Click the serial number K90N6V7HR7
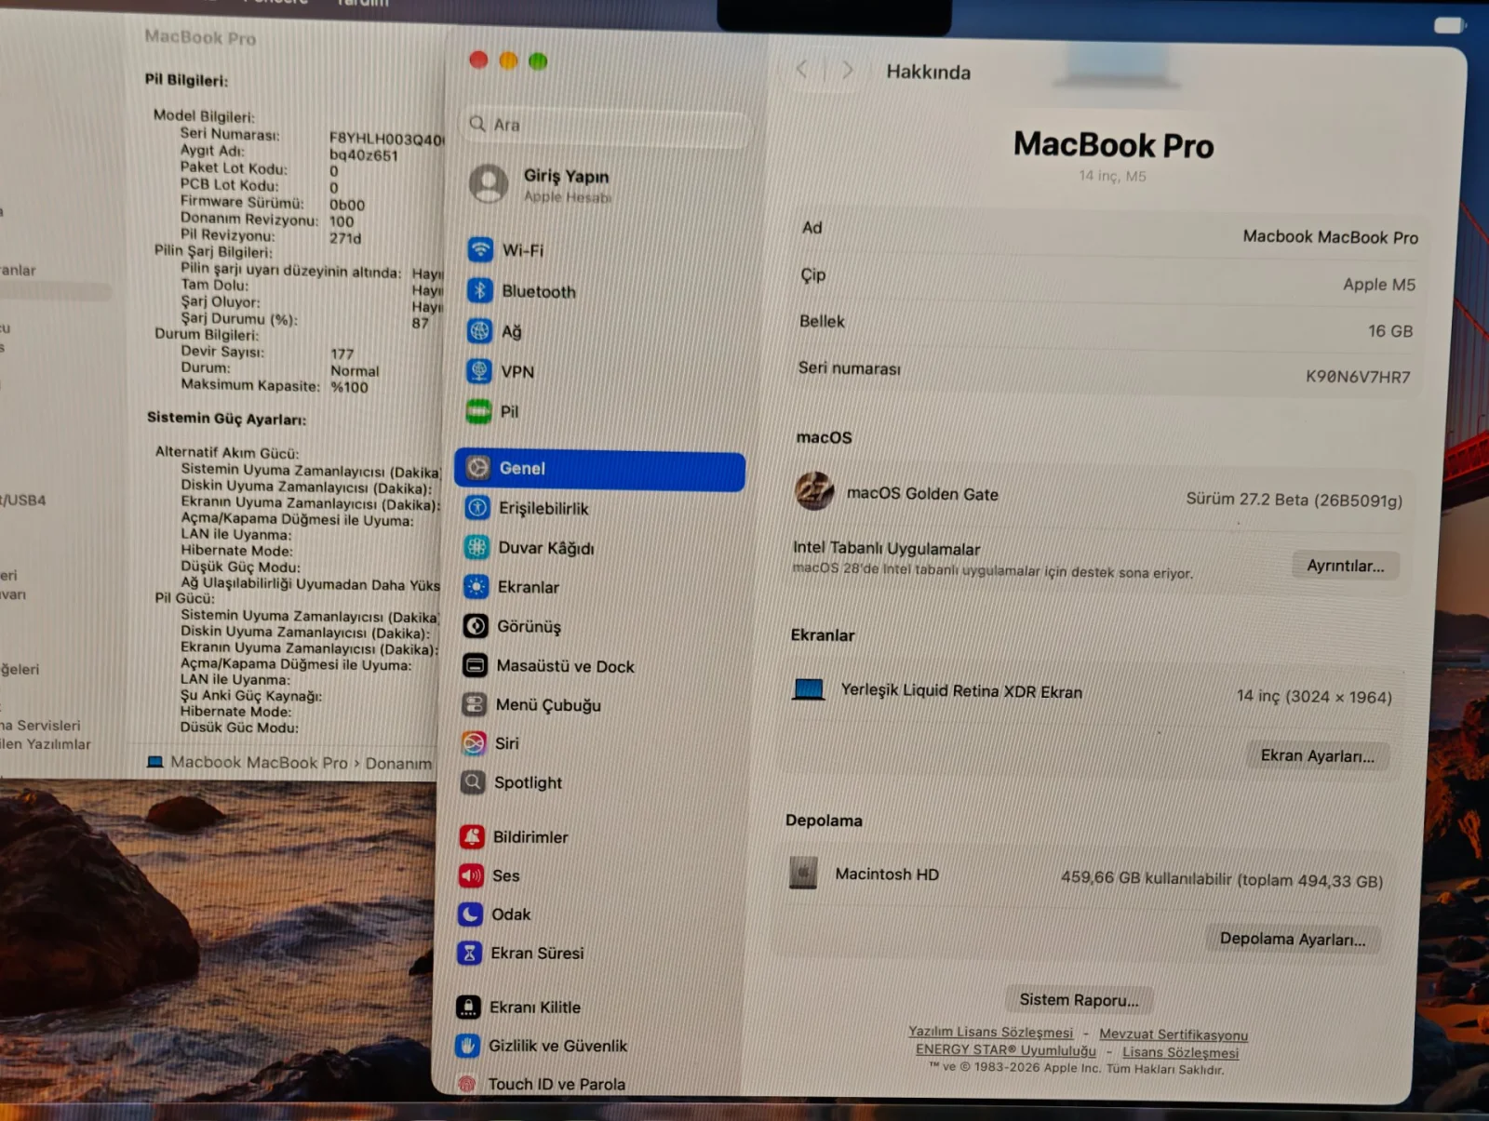 pyautogui.click(x=1358, y=377)
